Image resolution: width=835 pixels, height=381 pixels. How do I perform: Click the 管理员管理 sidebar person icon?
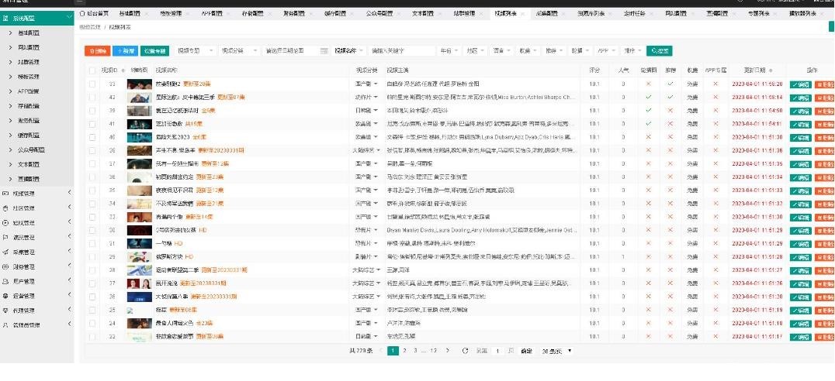click(x=5, y=324)
